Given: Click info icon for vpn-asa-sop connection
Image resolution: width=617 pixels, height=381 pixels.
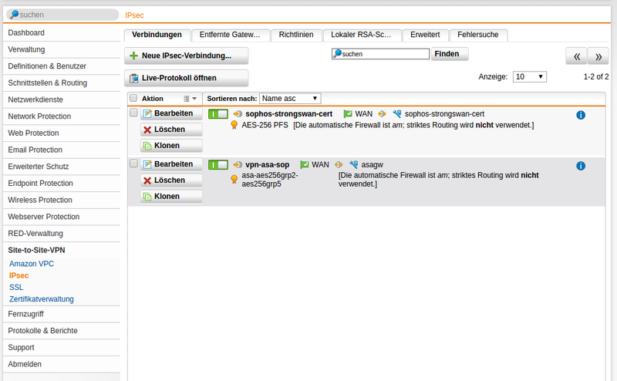Looking at the screenshot, I should coord(581,166).
